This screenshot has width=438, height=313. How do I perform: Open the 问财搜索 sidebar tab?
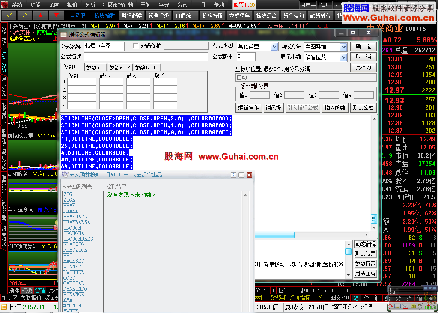[x=4, y=211]
